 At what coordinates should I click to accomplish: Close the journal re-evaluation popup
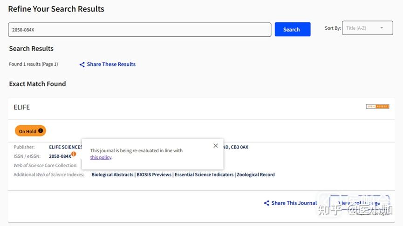(215, 146)
